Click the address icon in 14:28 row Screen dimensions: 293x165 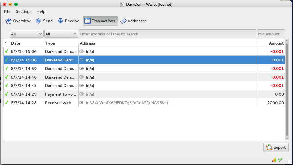click(x=81, y=102)
